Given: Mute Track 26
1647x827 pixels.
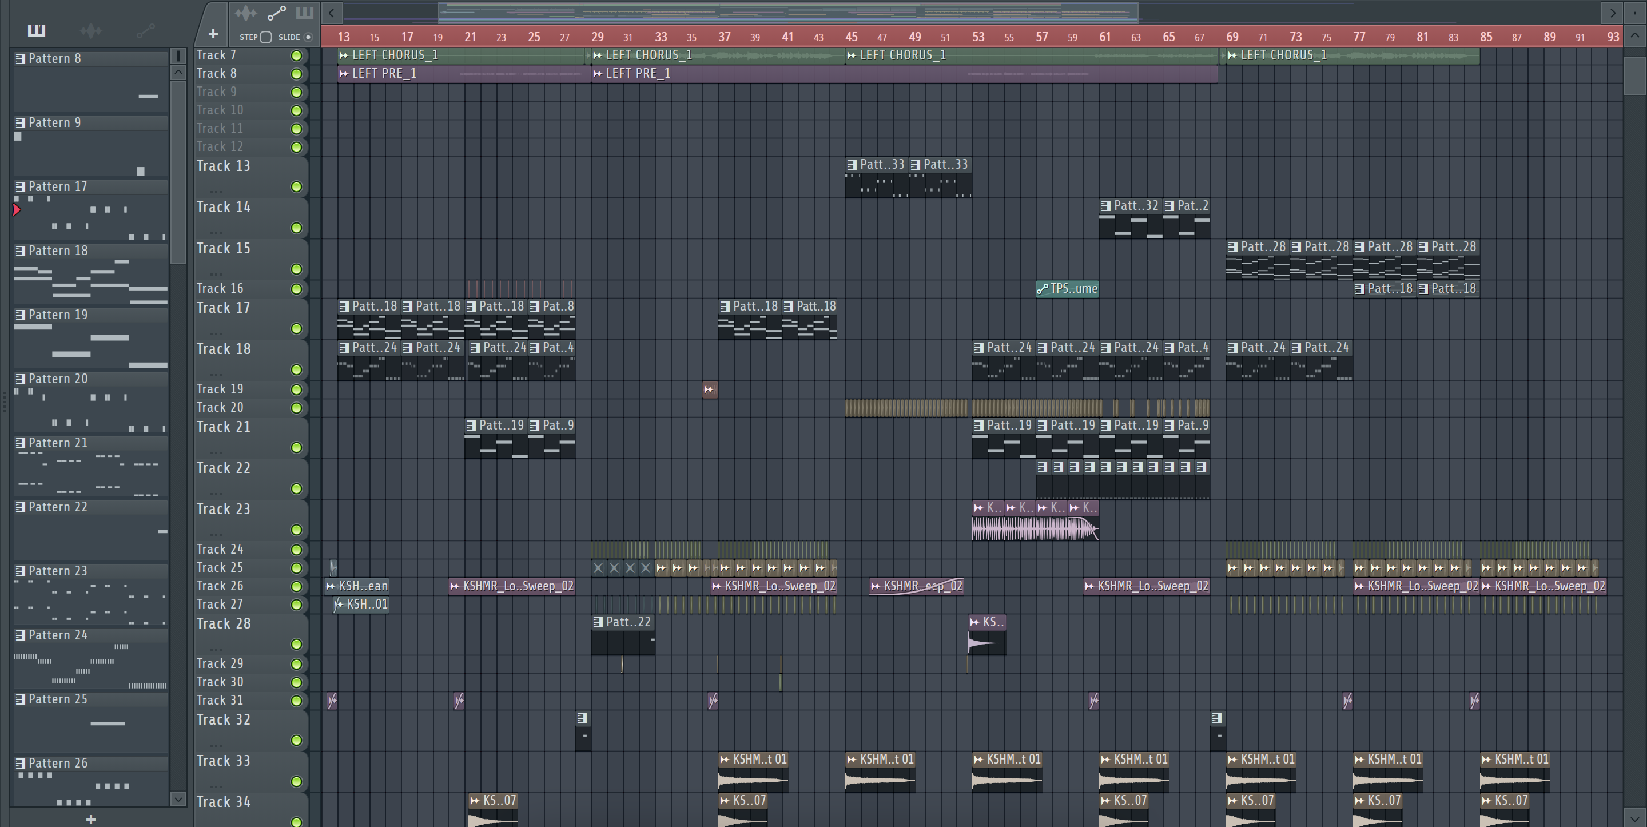Looking at the screenshot, I should click(x=297, y=587).
